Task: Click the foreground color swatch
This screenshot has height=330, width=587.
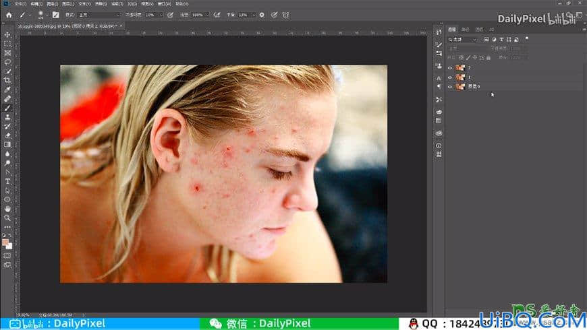Action: 5,242
